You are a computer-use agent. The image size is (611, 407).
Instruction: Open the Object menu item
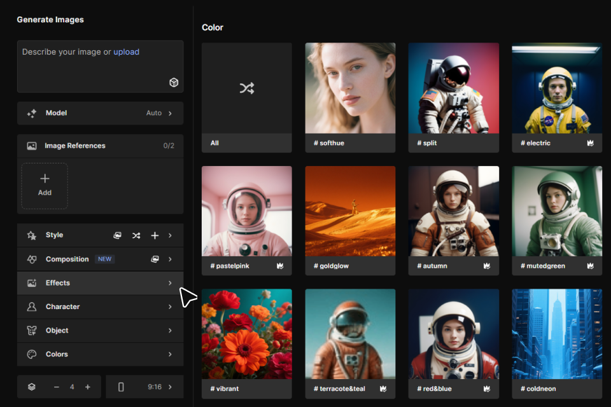click(100, 331)
